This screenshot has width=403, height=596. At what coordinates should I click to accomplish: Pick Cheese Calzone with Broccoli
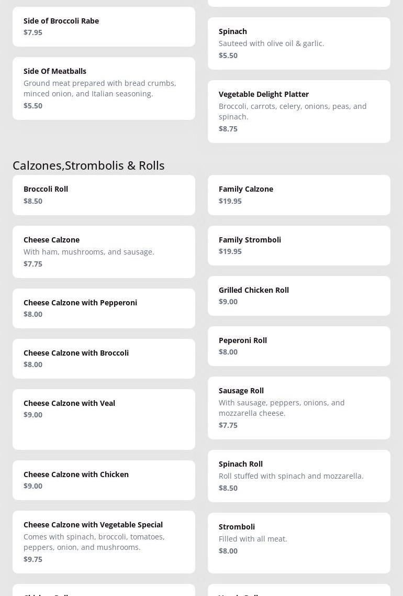(x=104, y=359)
